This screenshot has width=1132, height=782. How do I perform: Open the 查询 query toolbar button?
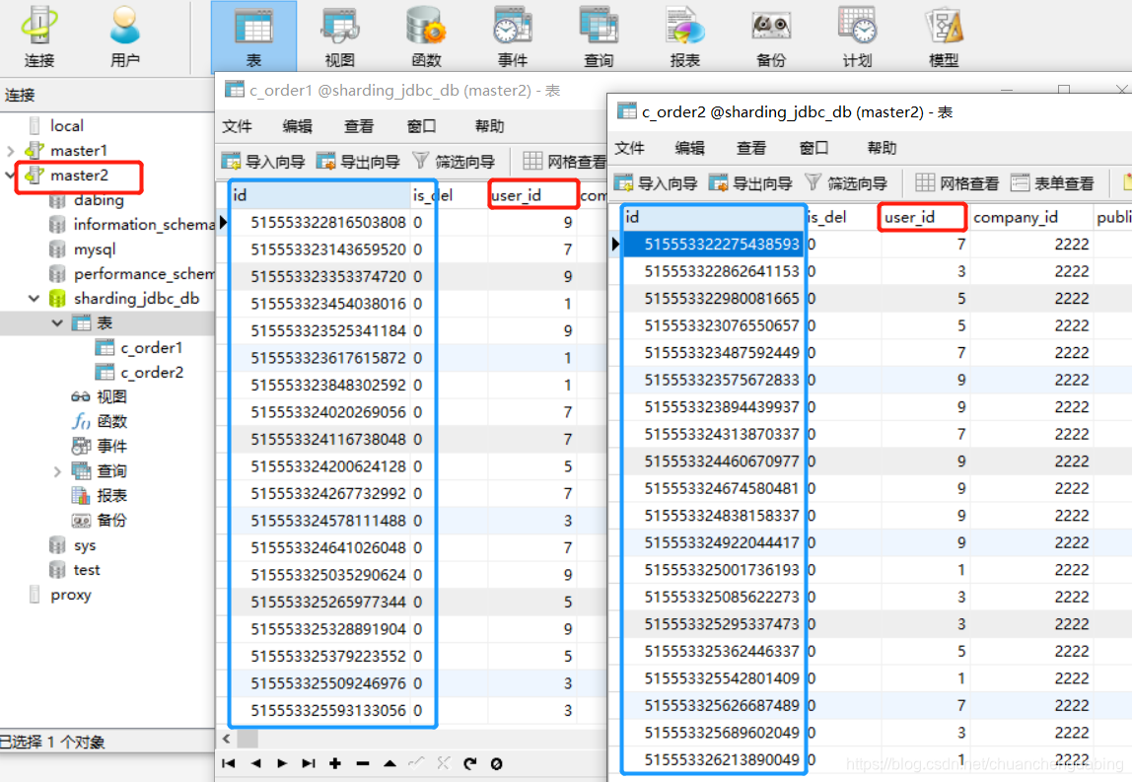(x=599, y=36)
